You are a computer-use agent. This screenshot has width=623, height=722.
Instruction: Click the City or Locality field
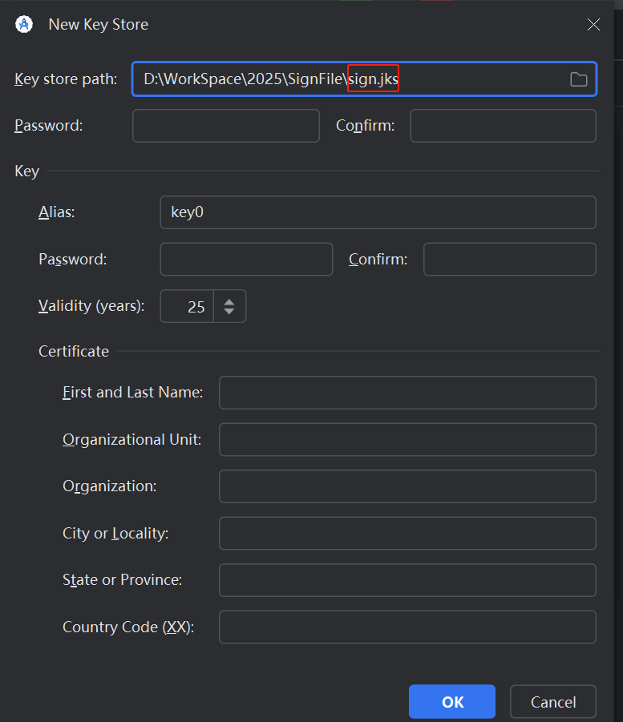[407, 533]
